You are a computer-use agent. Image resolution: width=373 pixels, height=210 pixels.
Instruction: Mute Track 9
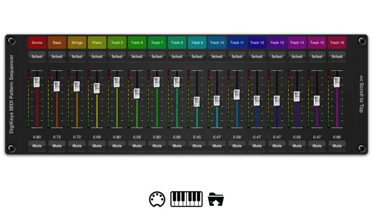[x=197, y=146]
